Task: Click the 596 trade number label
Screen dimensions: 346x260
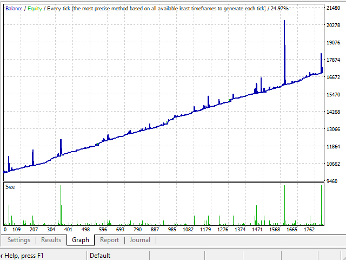Action: point(103,230)
